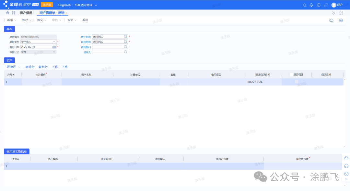Open the calendar picker for 借用日期

coord(54,47)
